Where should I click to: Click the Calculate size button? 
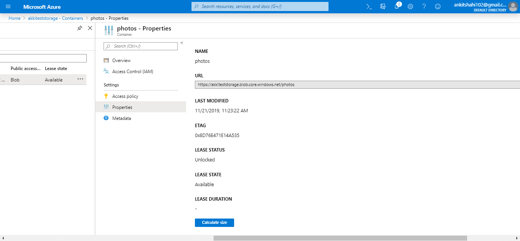[x=214, y=223]
